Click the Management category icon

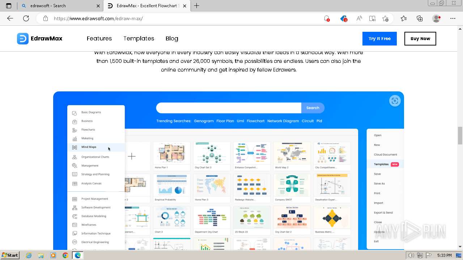point(75,166)
